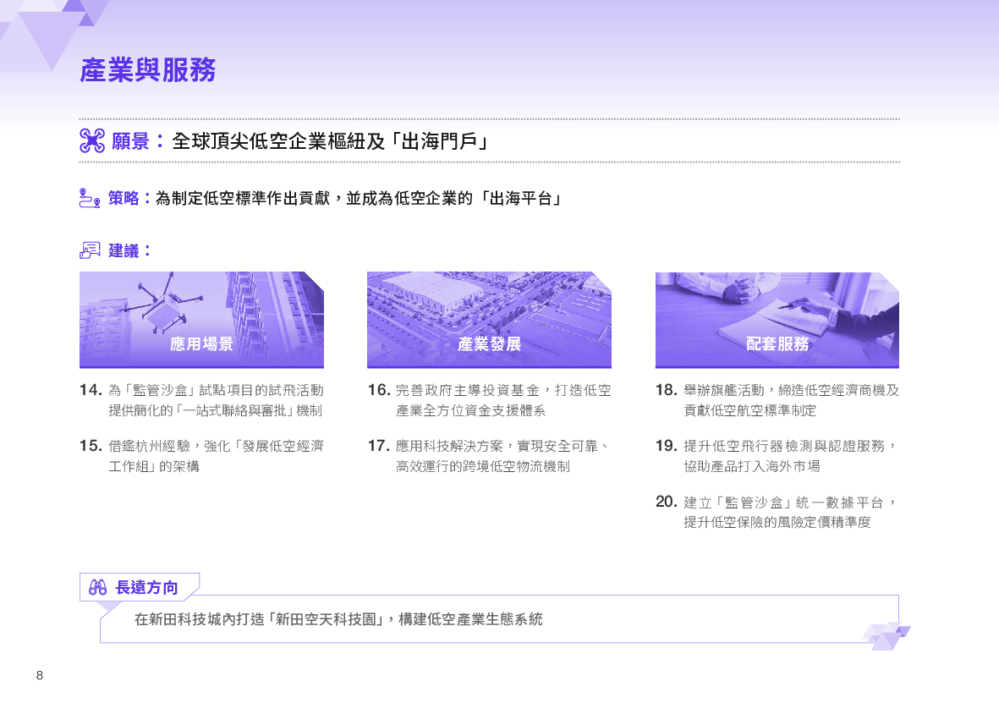Image resolution: width=999 pixels, height=703 pixels.
Task: Select the 產業發展 aerial image card
Action: [489, 320]
